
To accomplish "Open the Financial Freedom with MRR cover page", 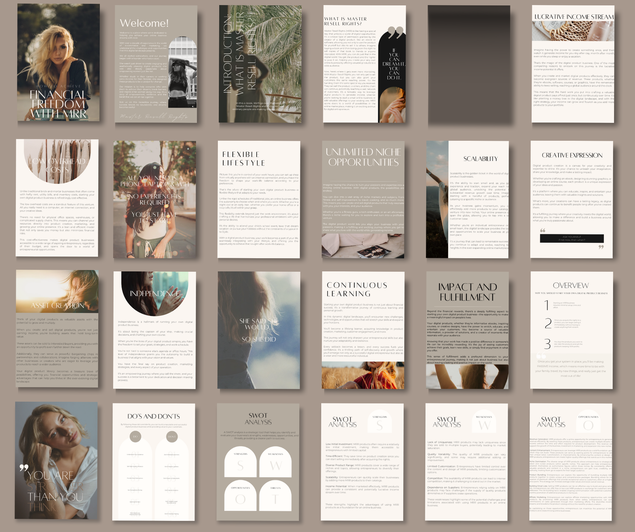I will pyautogui.click(x=58, y=62).
